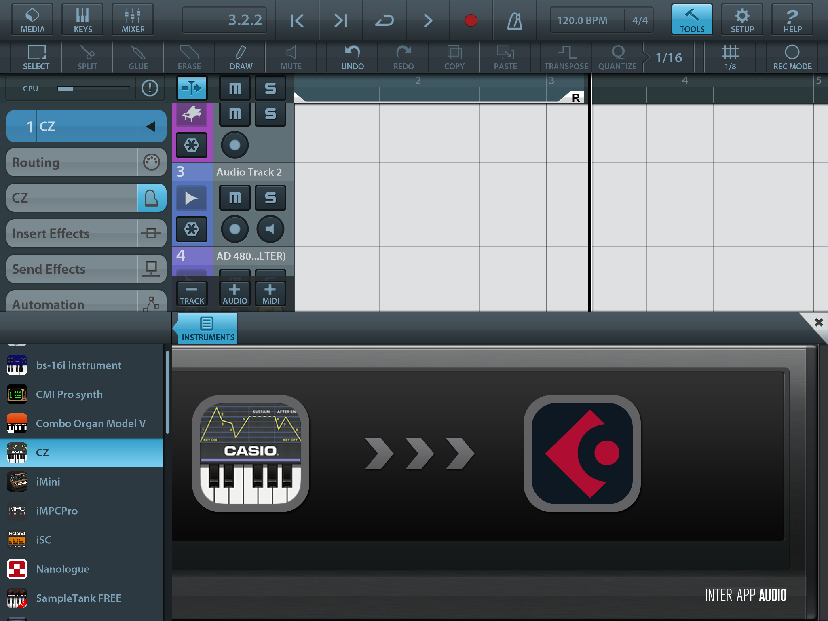Screen dimensions: 828x621
Task: Freeze Audio Track 2 with the snowflake
Action: pos(192,229)
